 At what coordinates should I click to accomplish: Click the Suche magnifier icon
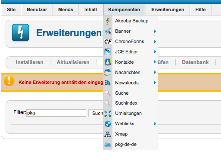108,93
